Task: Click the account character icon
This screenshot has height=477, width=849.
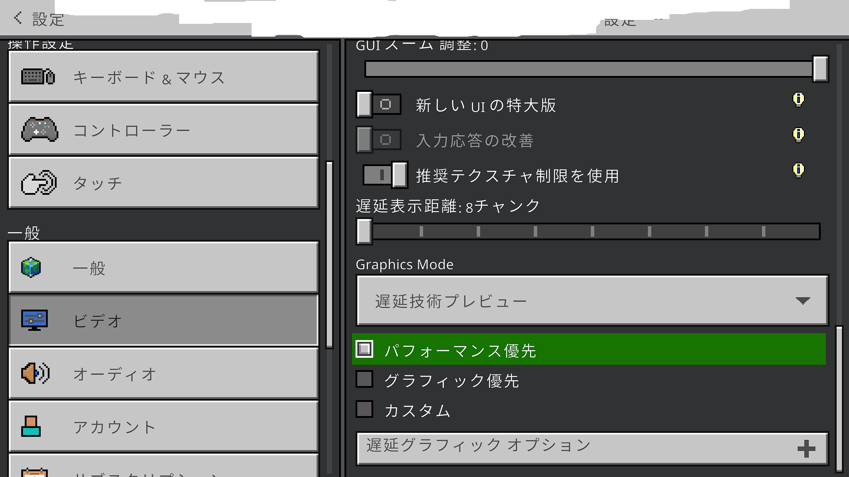Action: click(x=31, y=427)
